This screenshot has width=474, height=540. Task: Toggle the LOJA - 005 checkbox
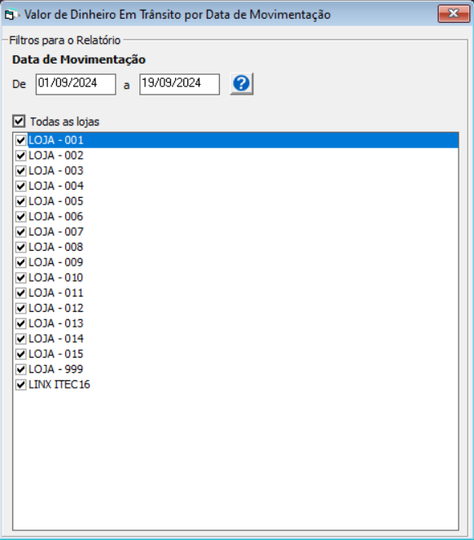(20, 201)
